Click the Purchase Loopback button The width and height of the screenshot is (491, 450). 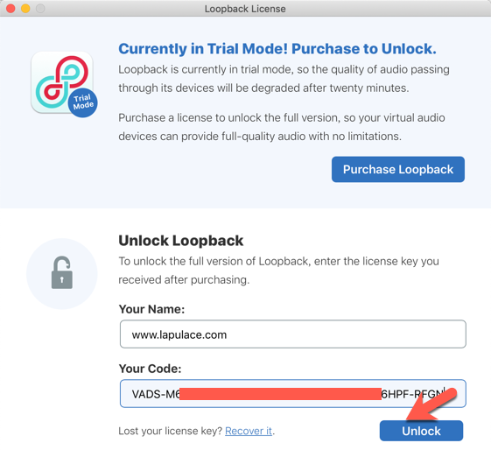pyautogui.click(x=398, y=170)
